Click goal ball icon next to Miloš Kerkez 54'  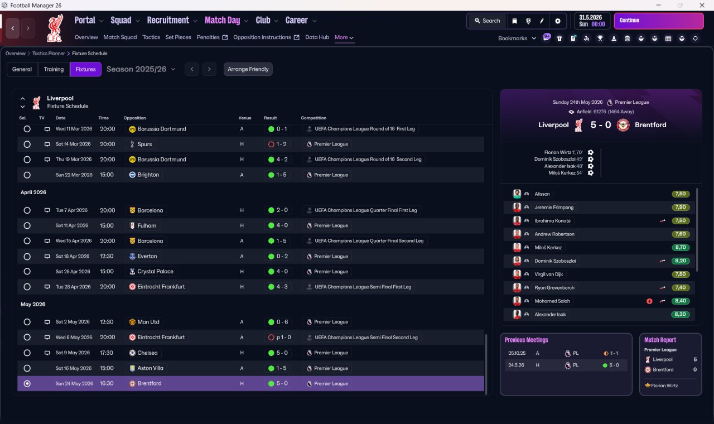point(591,173)
